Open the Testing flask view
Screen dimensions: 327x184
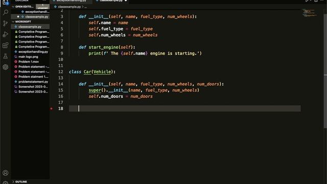(6, 56)
